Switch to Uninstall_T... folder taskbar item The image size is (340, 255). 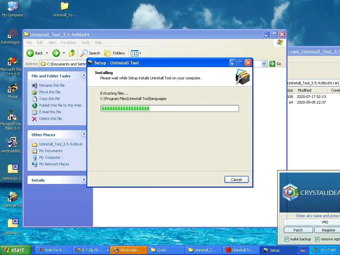click(x=204, y=250)
